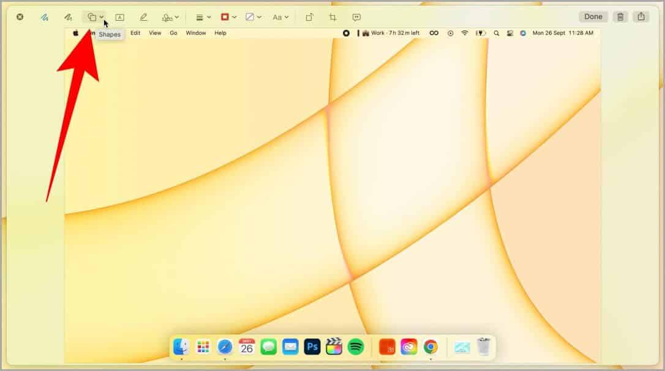Screen dimensions: 665x371
Task: Click the screen recording status icon
Action: click(346, 33)
